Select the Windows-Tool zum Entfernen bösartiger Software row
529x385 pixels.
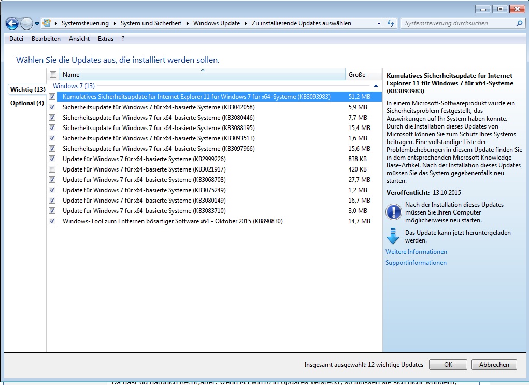pos(173,221)
